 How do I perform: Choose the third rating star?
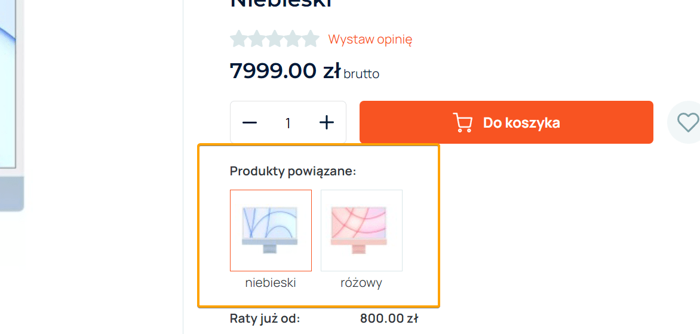click(x=275, y=39)
